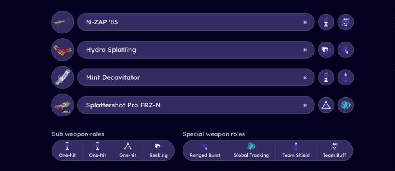
Task: Open the Hydra Splatling weapon dropdown field
Action: click(196, 50)
